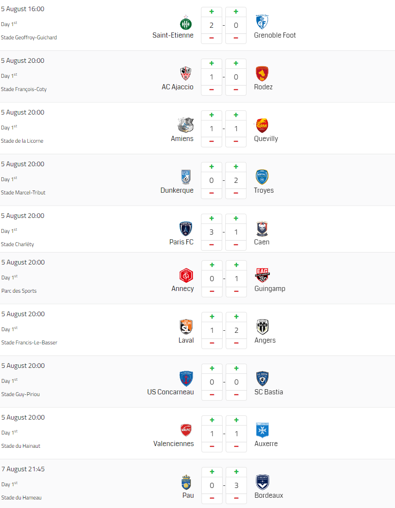Increase Guingamp score with plus

[x=236, y=265]
